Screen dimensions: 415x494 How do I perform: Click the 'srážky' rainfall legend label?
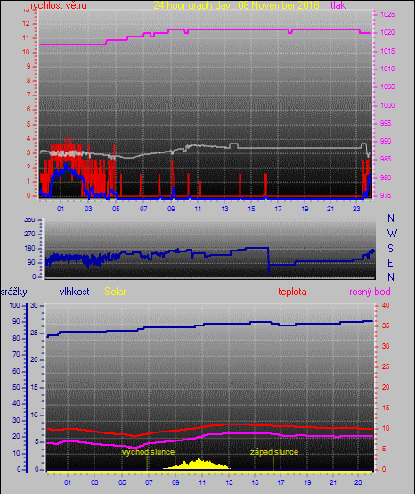(x=13, y=292)
